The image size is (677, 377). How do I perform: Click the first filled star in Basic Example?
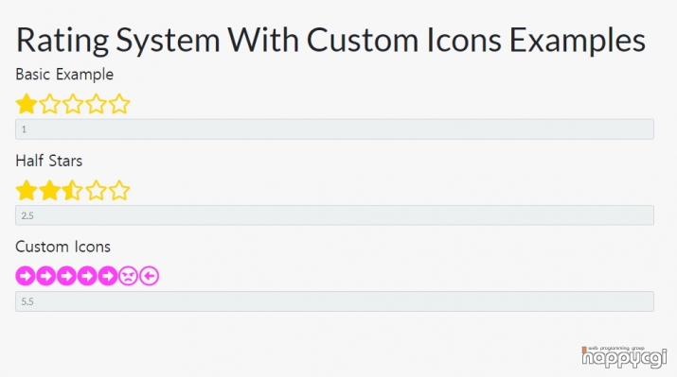27,104
